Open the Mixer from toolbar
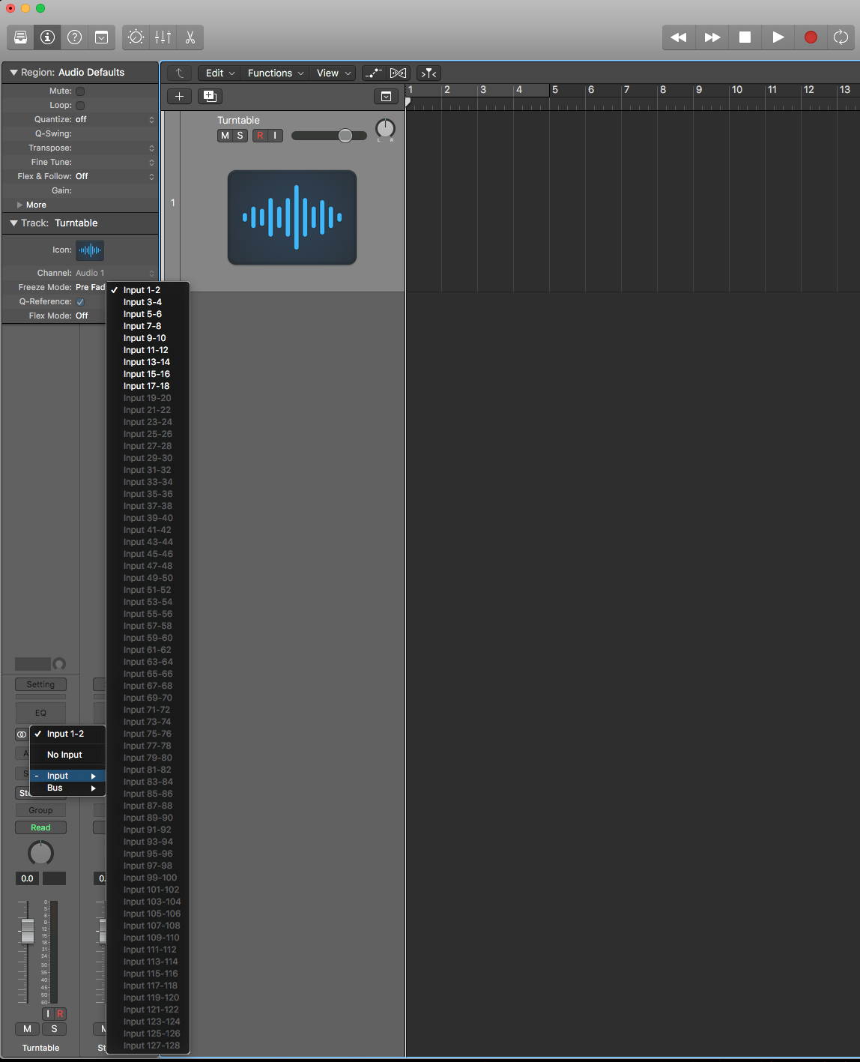The width and height of the screenshot is (860, 1062). 163,37
